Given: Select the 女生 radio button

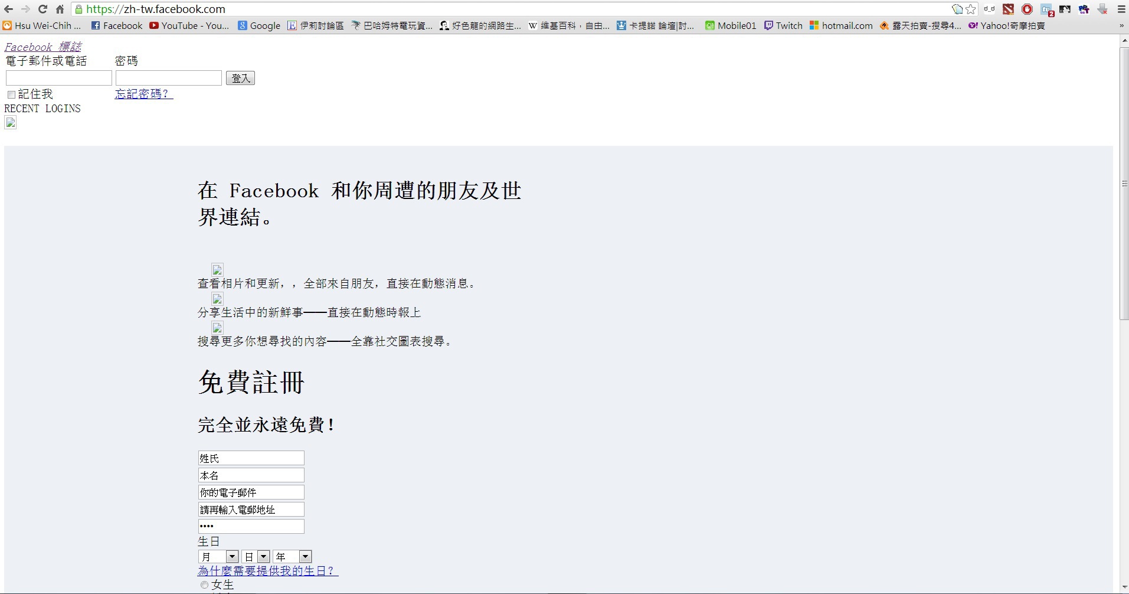Looking at the screenshot, I should point(204,585).
